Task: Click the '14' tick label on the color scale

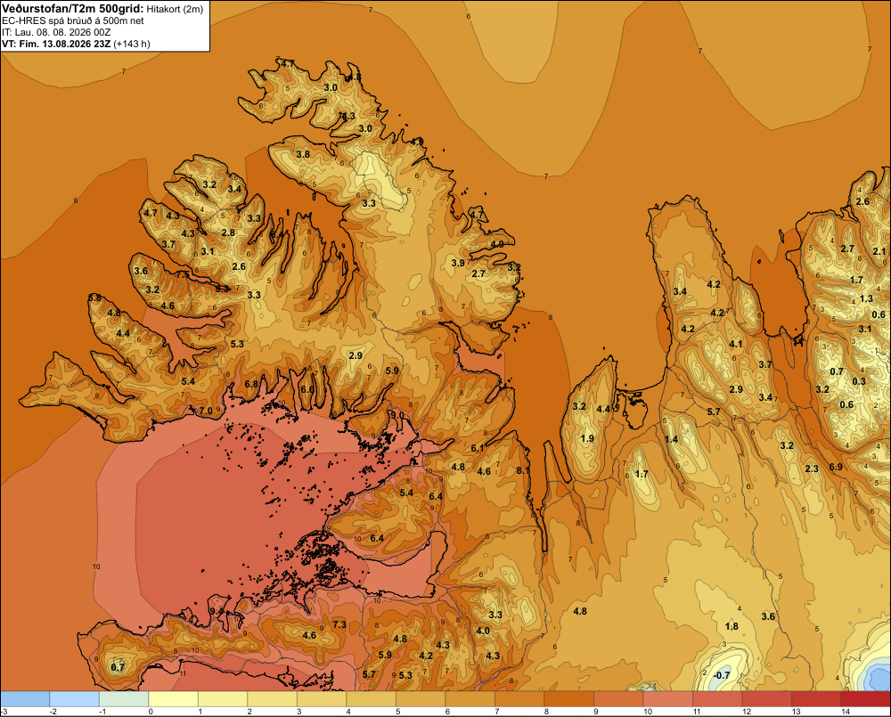Action: (845, 712)
